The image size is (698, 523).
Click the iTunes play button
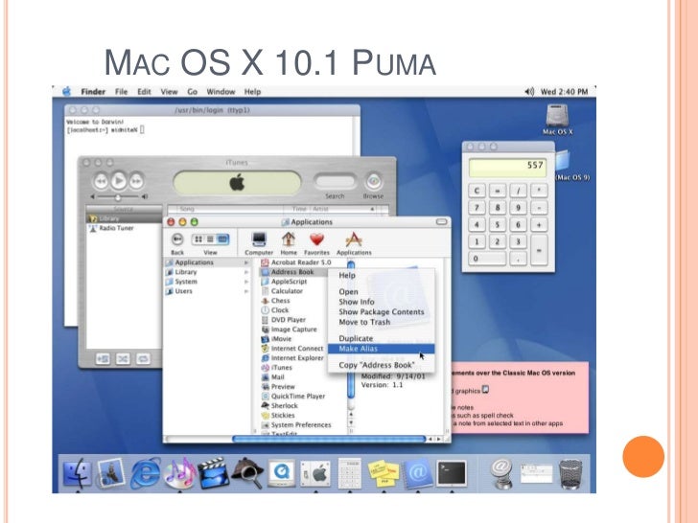click(119, 180)
